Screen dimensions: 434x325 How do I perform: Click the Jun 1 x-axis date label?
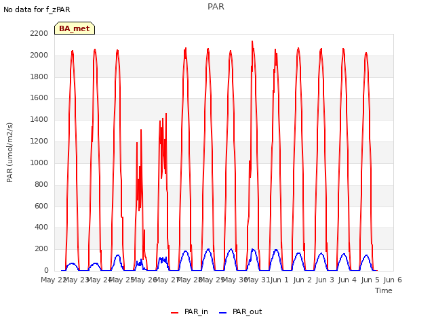click(x=279, y=280)
